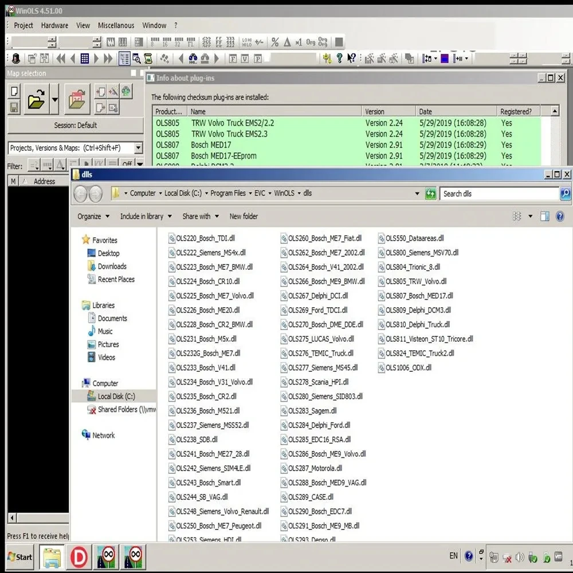Click the open project folder icon
The width and height of the screenshot is (573, 573).
(36, 100)
